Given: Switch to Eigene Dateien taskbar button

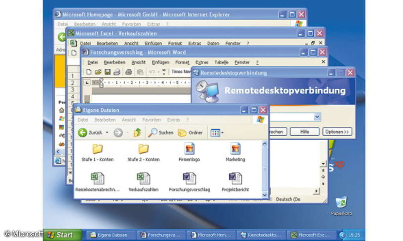Looking at the screenshot, I should click(x=111, y=235).
